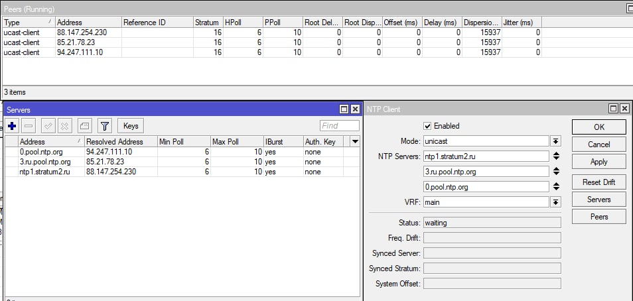Select peer row 94.247.111.10
The image size is (633, 301).
pos(271,52)
